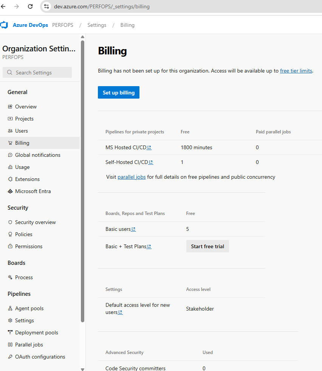Click the Microsoft Entra diamond icon

tap(10, 191)
